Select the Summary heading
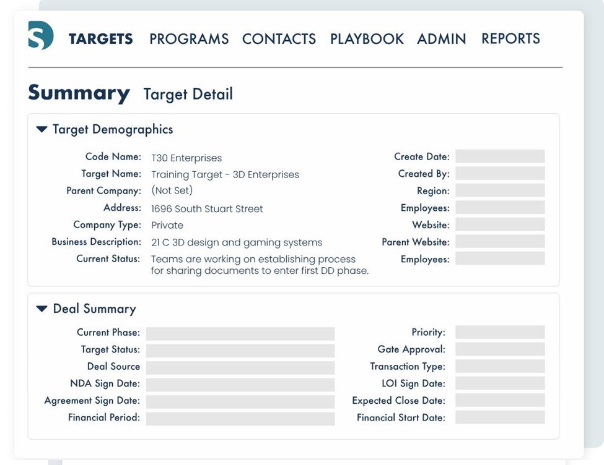The width and height of the screenshot is (604, 465). coord(79,93)
